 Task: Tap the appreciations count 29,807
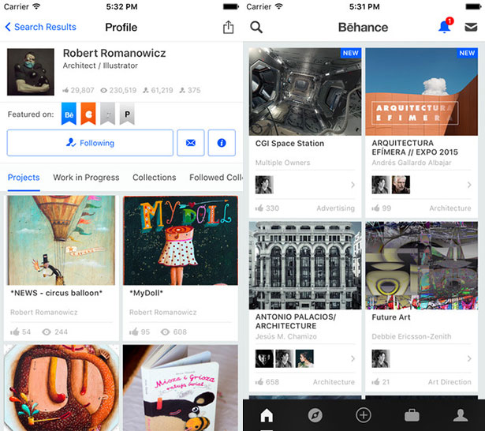click(78, 91)
